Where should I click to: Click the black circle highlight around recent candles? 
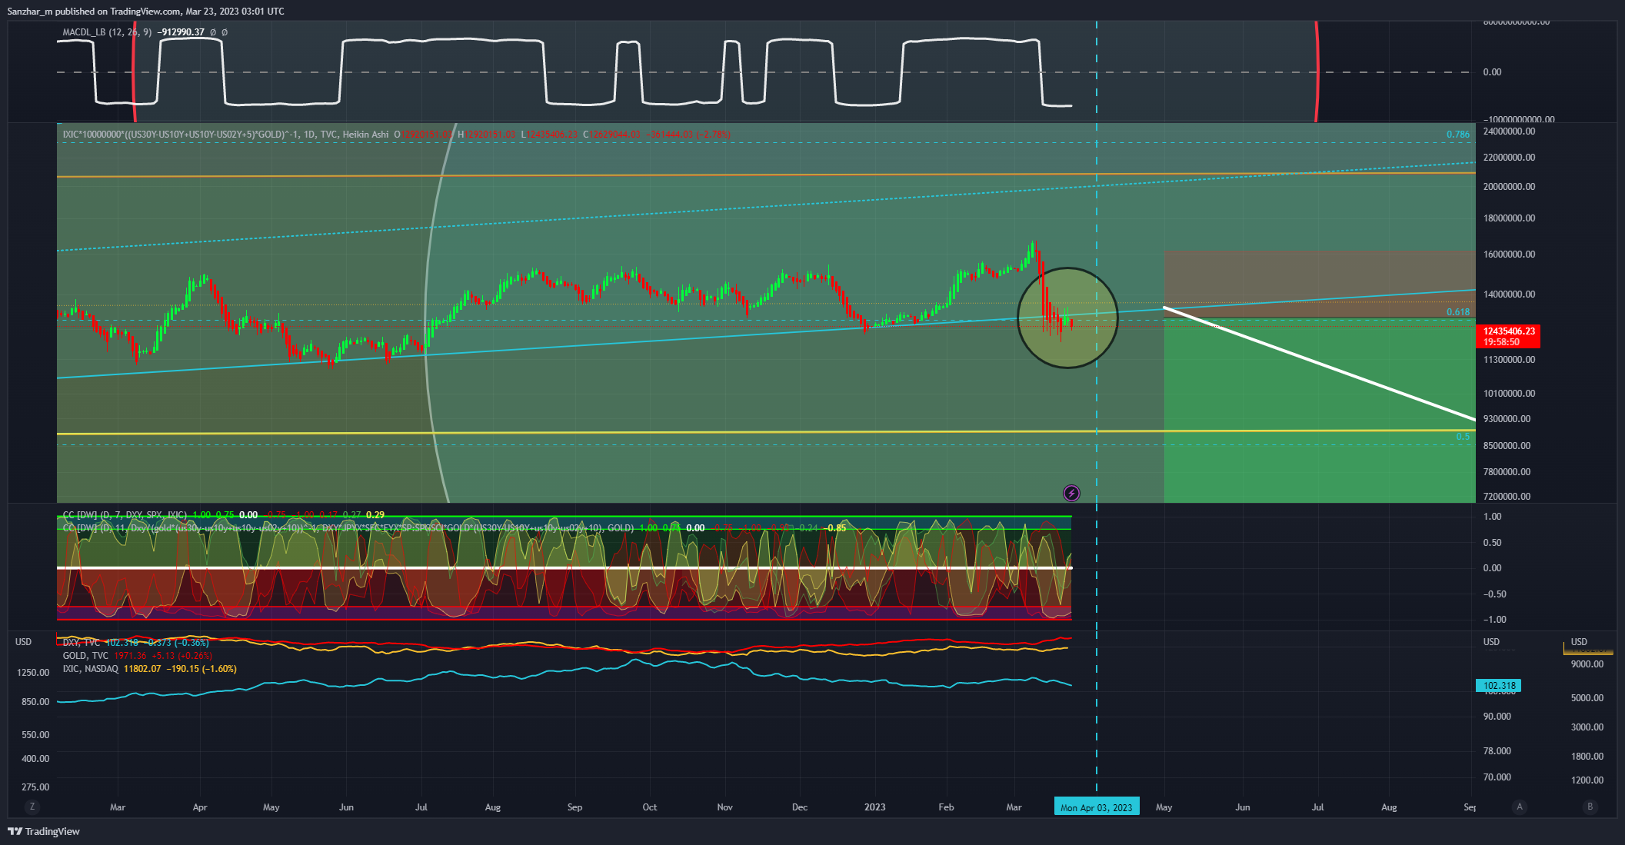[1067, 318]
